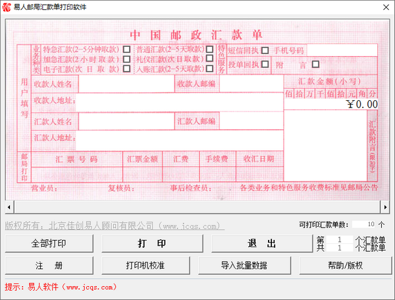The height and width of the screenshot is (300, 395).
Task: Click 导入批量数据 to import batch data
Action: pyautogui.click(x=244, y=266)
